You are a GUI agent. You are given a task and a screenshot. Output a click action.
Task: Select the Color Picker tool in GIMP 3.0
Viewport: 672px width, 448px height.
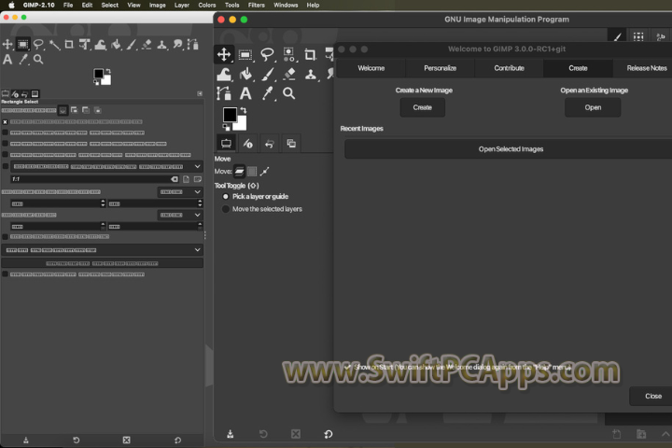click(x=268, y=93)
